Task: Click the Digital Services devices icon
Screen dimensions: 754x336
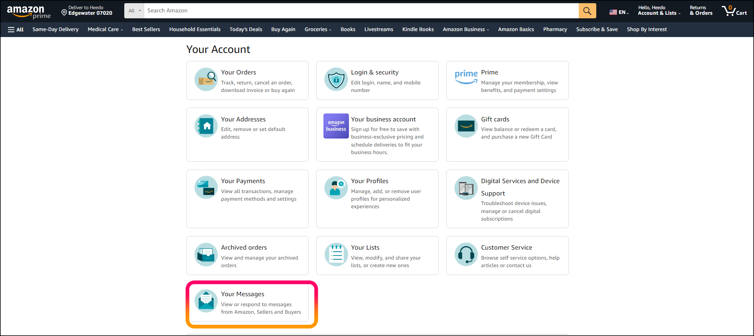Action: pos(466,188)
